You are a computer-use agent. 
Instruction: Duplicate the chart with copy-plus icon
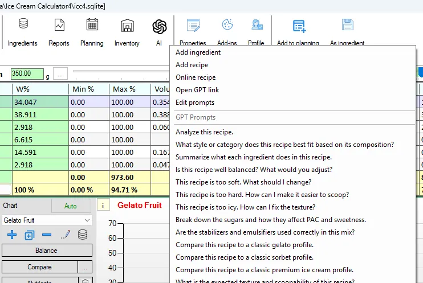(30, 235)
